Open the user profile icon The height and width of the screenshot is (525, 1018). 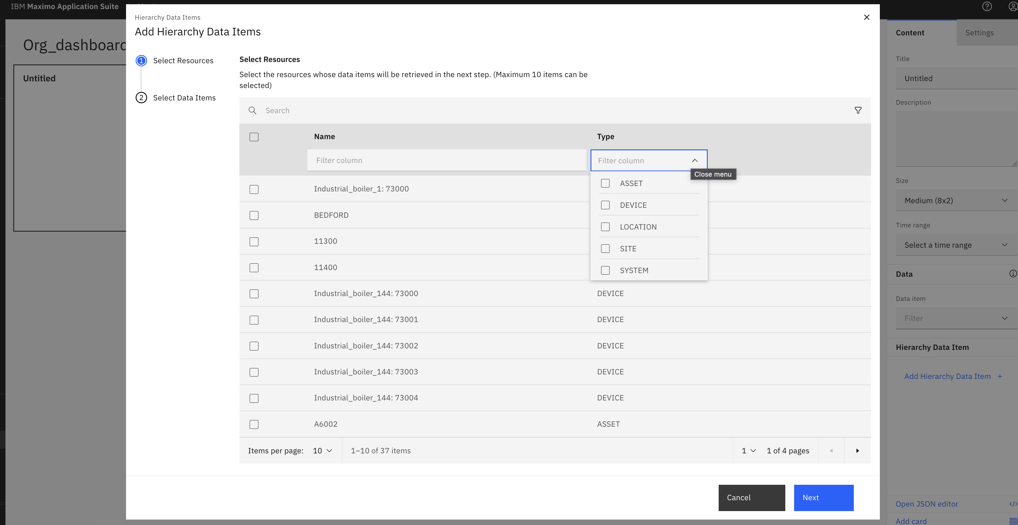[1013, 6]
